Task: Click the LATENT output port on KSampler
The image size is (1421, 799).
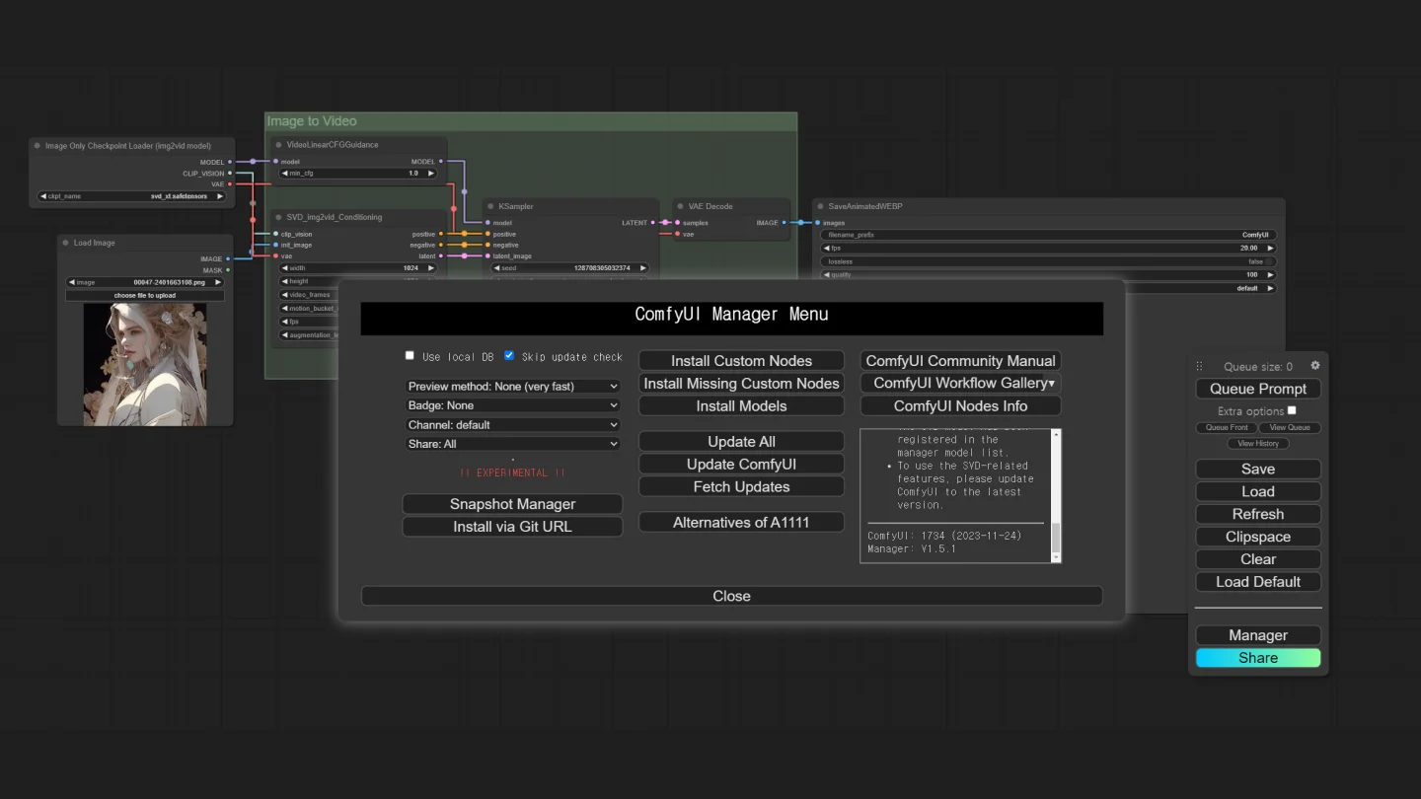Action: [x=653, y=223]
